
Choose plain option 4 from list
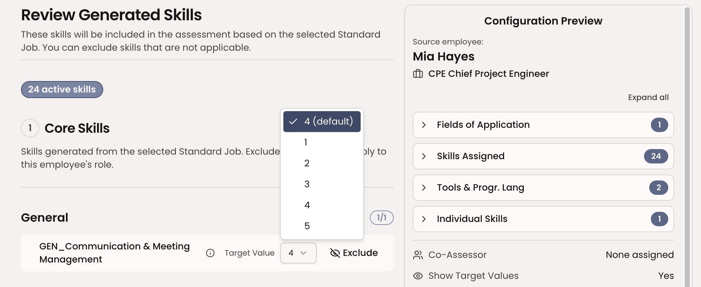[x=322, y=205]
